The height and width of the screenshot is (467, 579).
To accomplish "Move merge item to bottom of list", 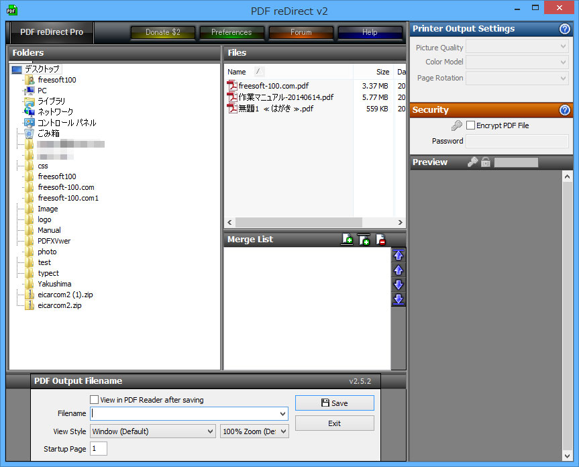I will [x=399, y=299].
